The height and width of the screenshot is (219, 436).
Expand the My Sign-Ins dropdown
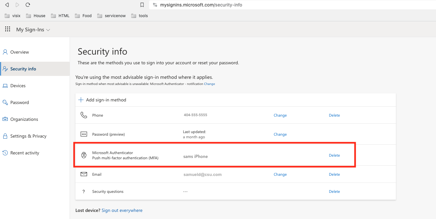pos(33,30)
